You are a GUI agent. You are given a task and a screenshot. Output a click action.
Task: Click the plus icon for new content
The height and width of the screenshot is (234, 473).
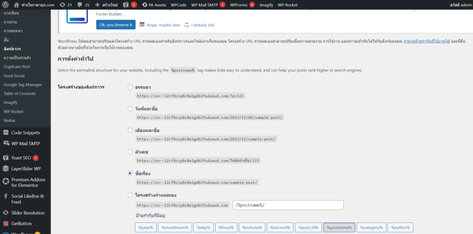point(97,5)
